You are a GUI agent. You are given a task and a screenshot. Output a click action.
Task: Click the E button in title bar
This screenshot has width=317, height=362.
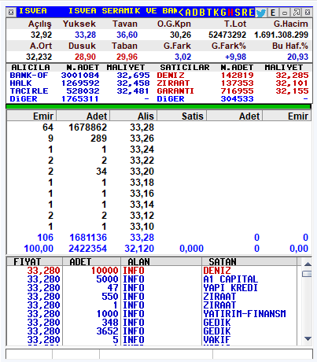(273, 13)
